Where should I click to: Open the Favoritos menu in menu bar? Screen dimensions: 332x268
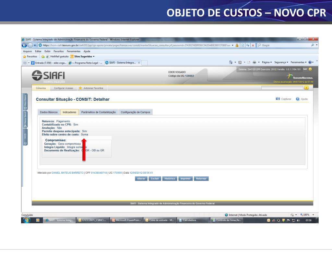click(x=59, y=51)
